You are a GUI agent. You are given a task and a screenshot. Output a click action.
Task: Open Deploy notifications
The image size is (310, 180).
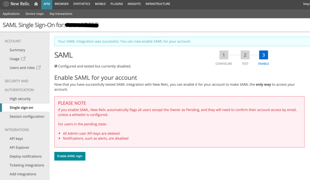[x=25, y=156]
